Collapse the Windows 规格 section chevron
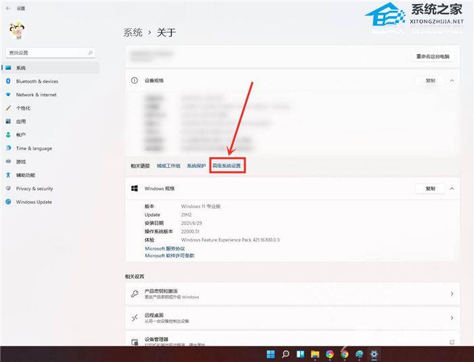 click(452, 189)
